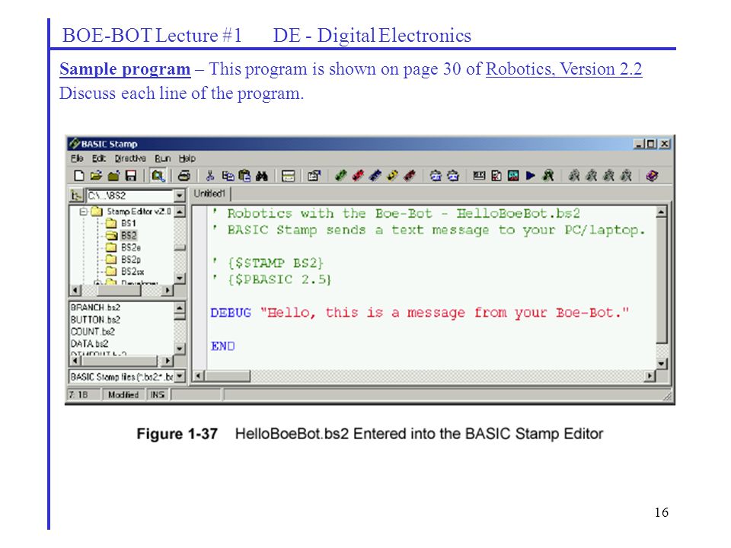Open the memory map icon beside Run
Screen dimensions: 731x548
(513, 176)
